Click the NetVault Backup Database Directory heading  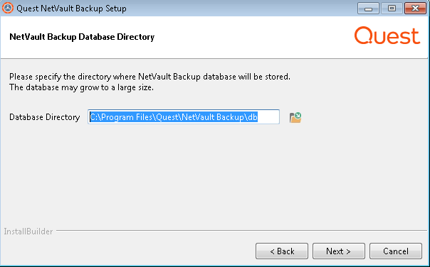click(82, 37)
